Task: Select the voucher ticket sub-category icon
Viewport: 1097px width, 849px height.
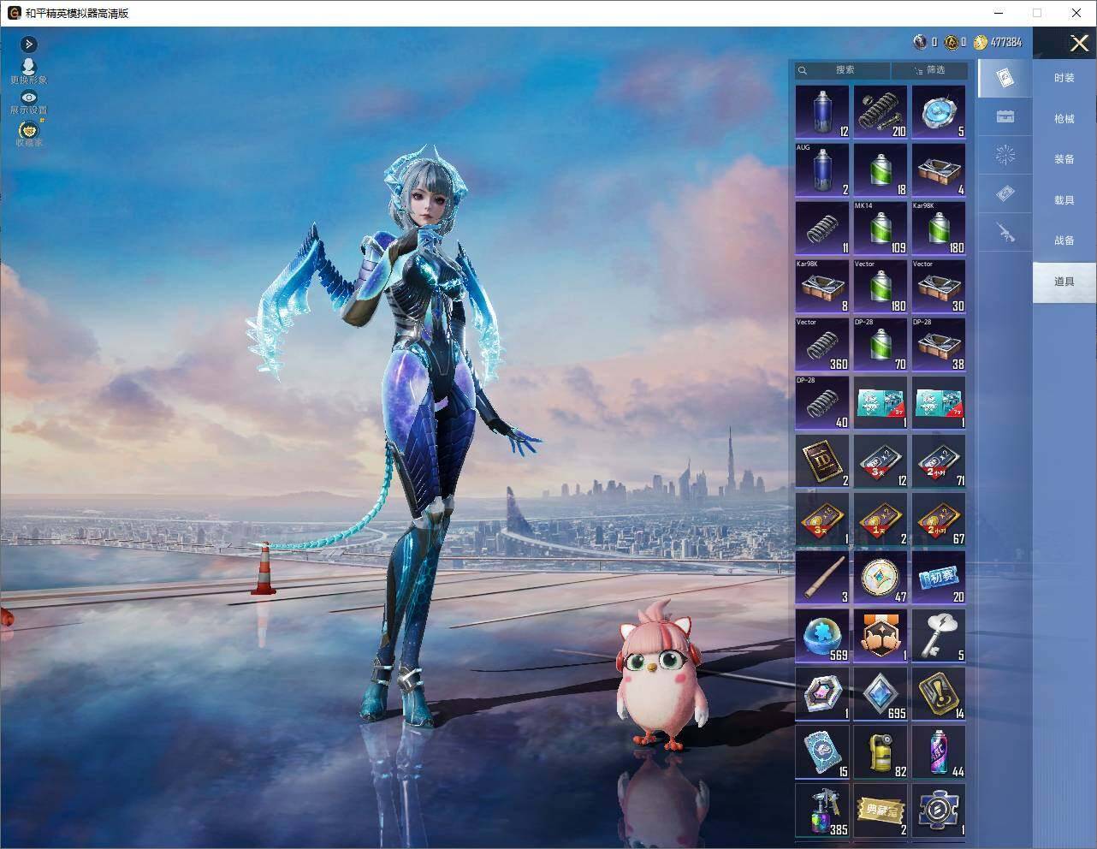Action: point(1005,194)
